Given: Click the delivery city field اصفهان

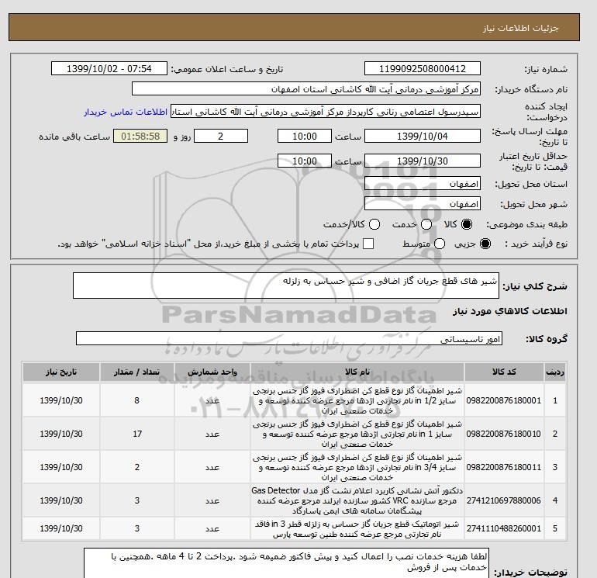Looking at the screenshot, I should coord(423,203).
